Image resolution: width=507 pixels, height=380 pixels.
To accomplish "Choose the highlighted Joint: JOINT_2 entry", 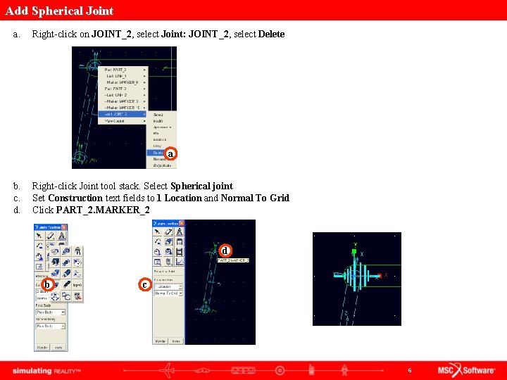I will click(x=123, y=114).
